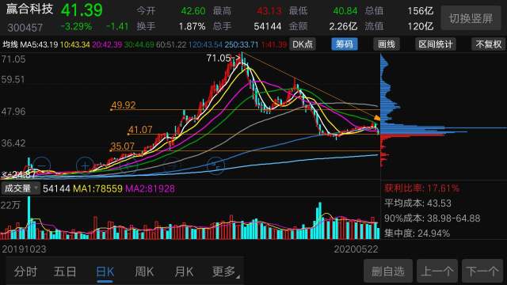The height and width of the screenshot is (285, 507).
Task: Click the 删自选 button
Action: click(388, 271)
